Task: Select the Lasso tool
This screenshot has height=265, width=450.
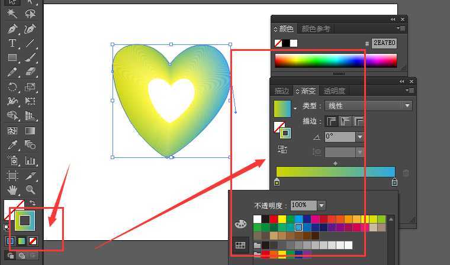Action: [30, 14]
